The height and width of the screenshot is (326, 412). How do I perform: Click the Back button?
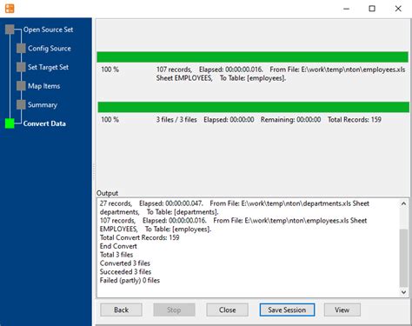pos(121,310)
